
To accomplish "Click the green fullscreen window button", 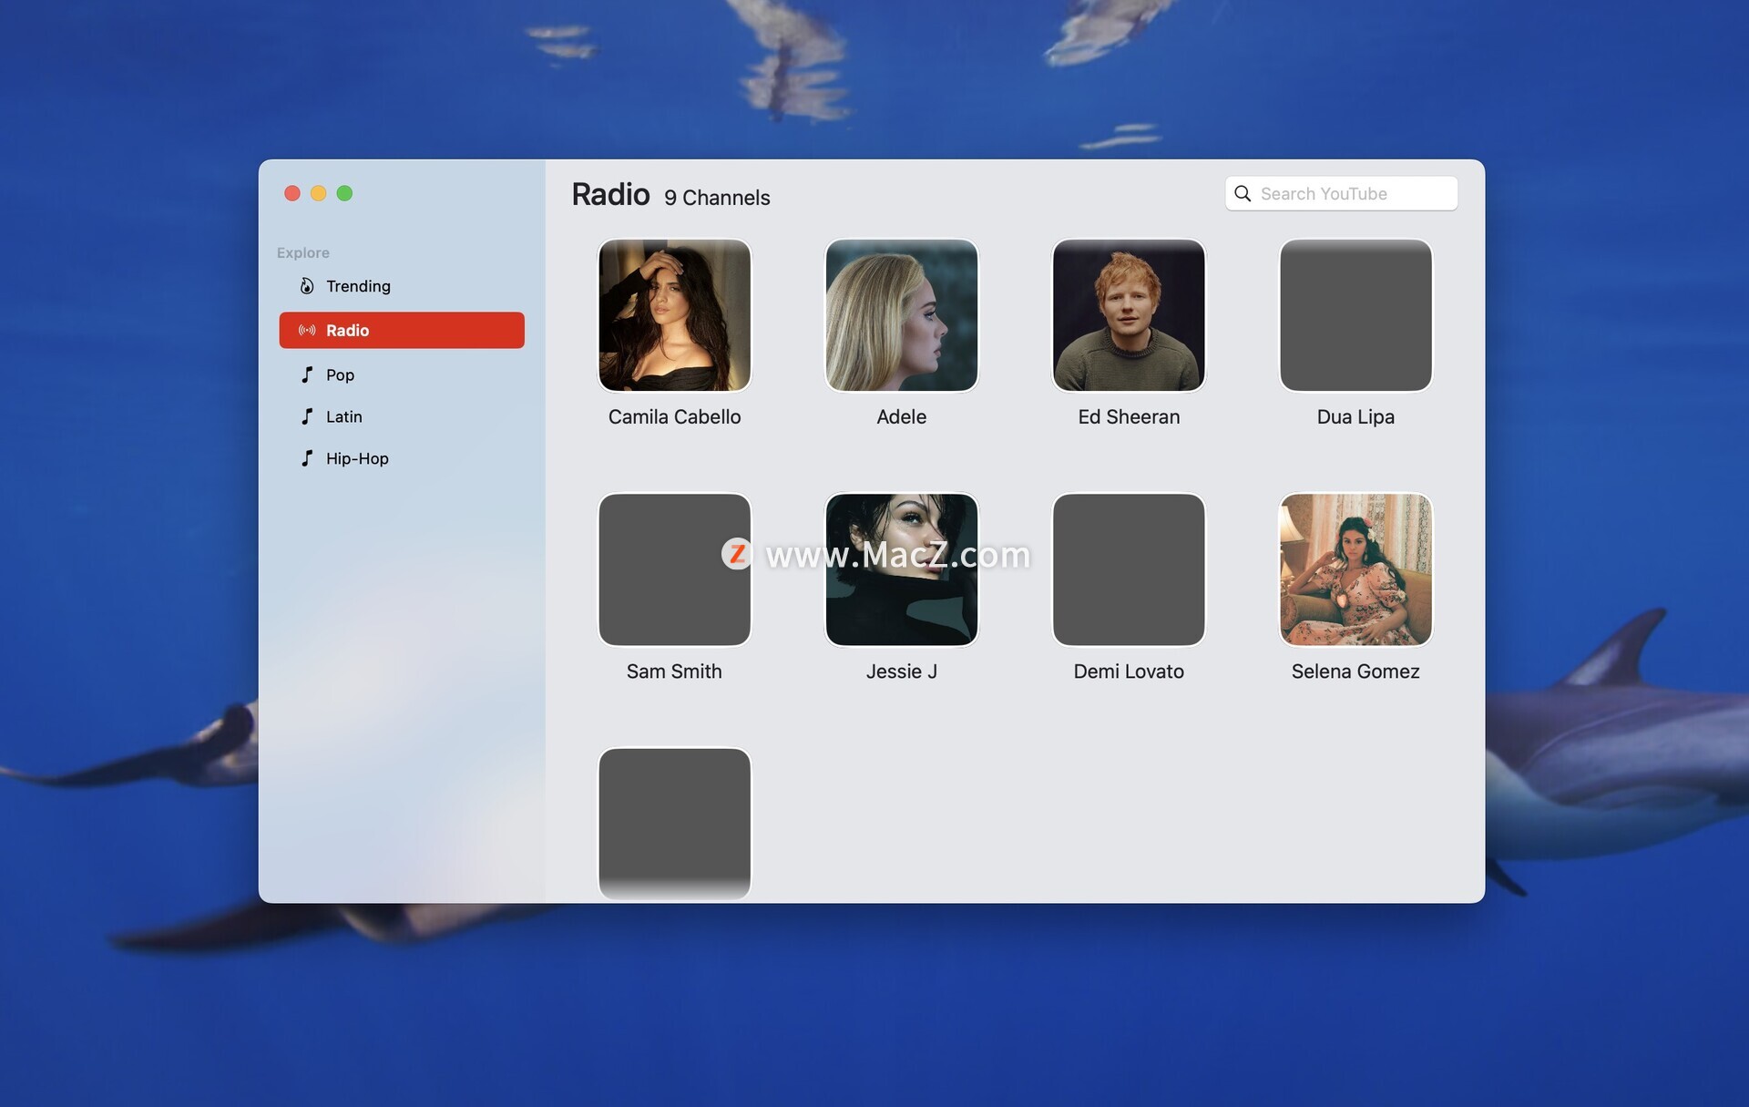I will (344, 193).
